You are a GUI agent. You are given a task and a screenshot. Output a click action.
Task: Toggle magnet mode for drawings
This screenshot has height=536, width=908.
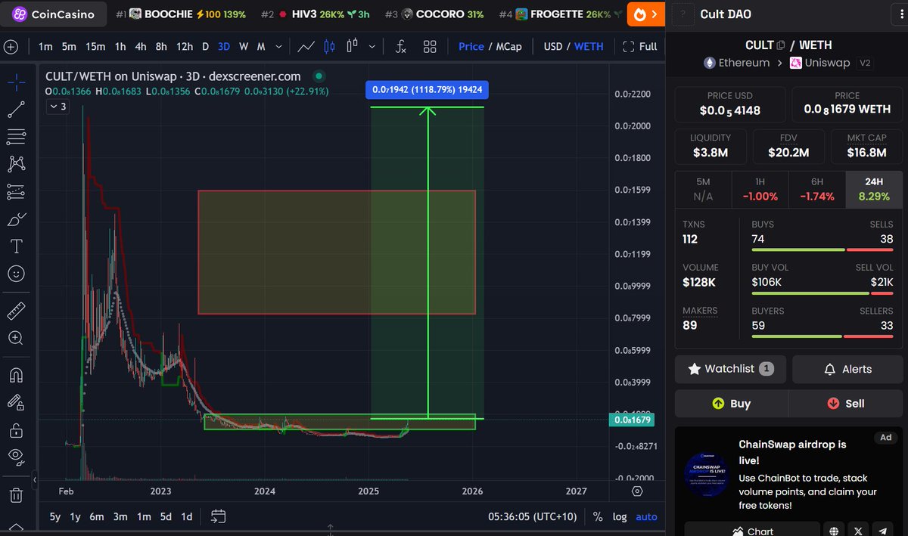point(16,375)
